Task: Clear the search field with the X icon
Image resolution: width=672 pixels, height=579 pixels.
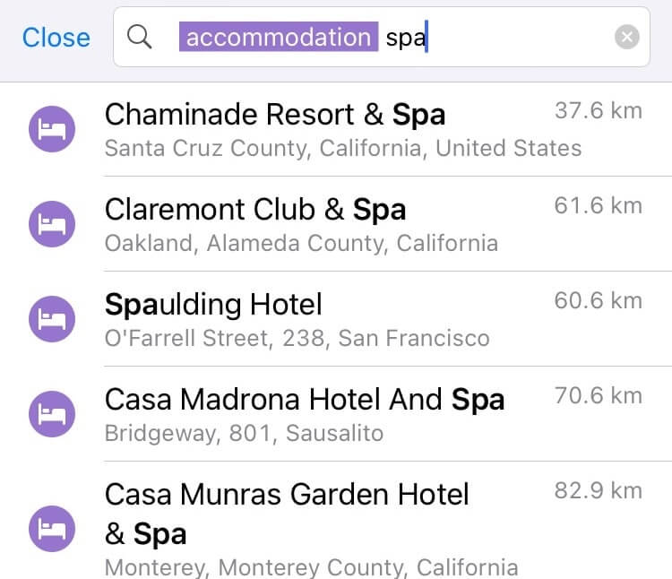Action: [627, 37]
